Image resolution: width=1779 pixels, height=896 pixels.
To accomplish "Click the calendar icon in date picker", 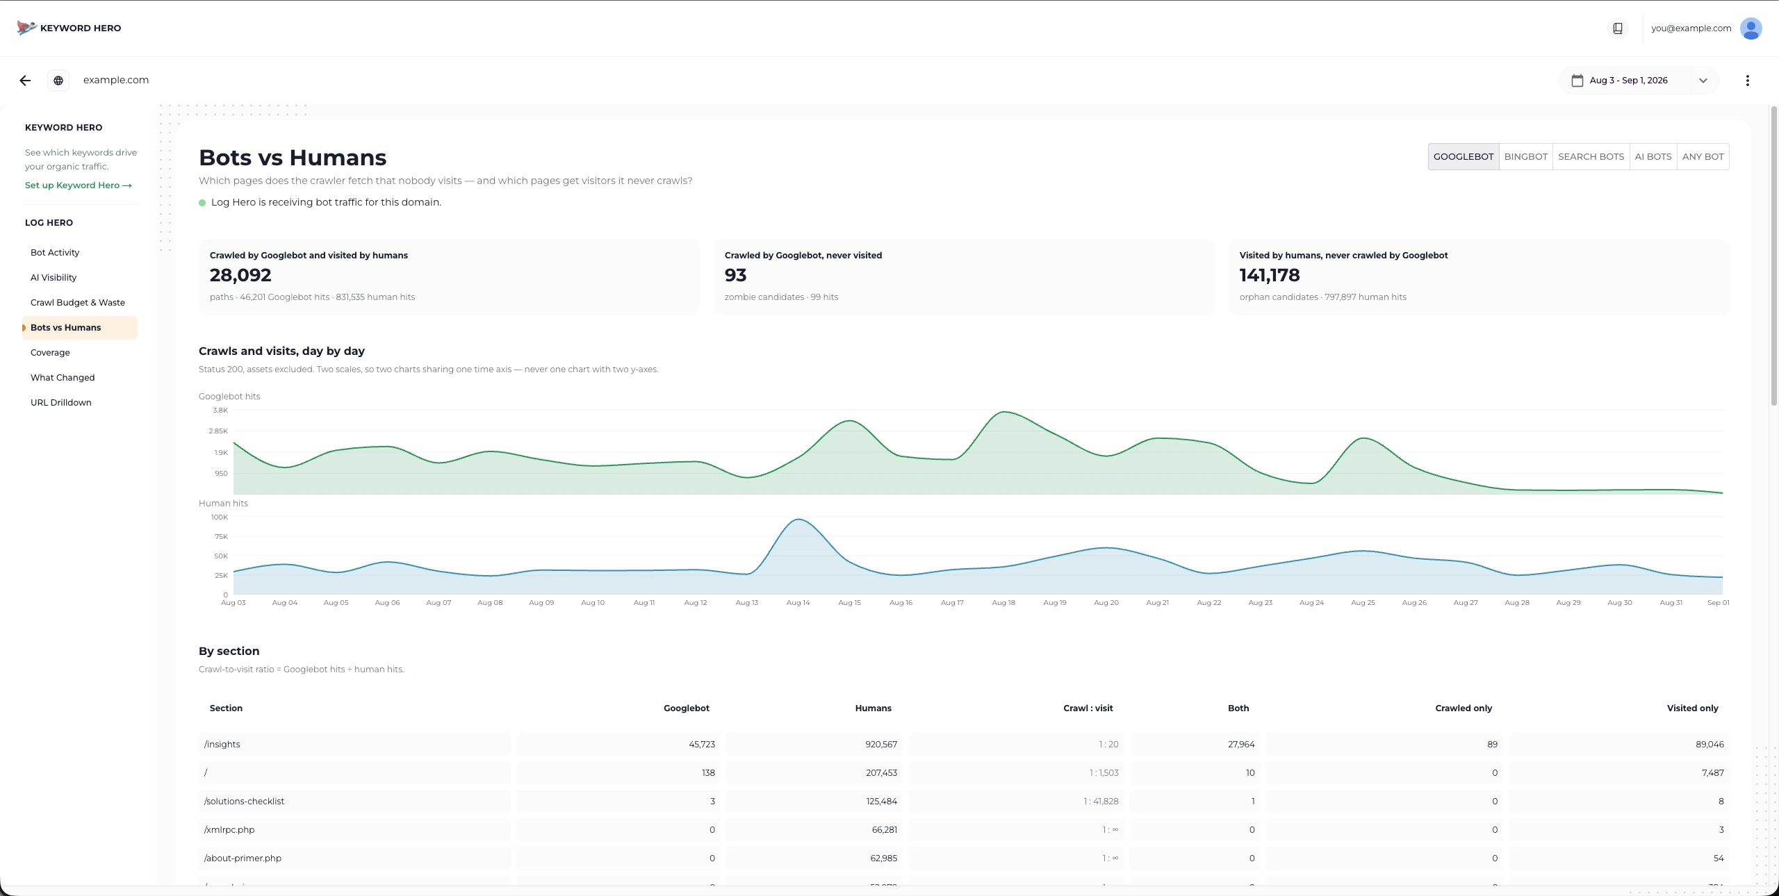I will pyautogui.click(x=1577, y=81).
